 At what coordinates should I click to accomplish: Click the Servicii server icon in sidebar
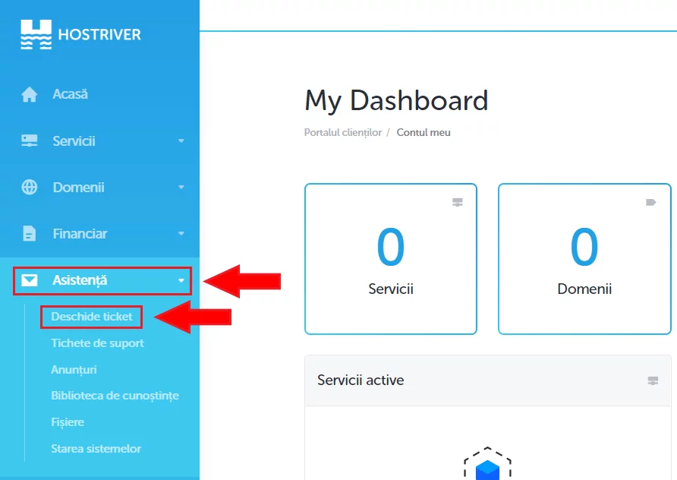pyautogui.click(x=30, y=141)
